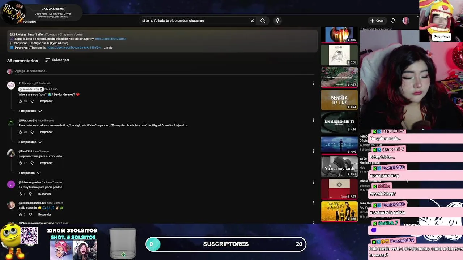This screenshot has height=260, width=463.
Task: Open the three-dot menu of @Warzone-j1e's comment
Action: [x=313, y=120]
